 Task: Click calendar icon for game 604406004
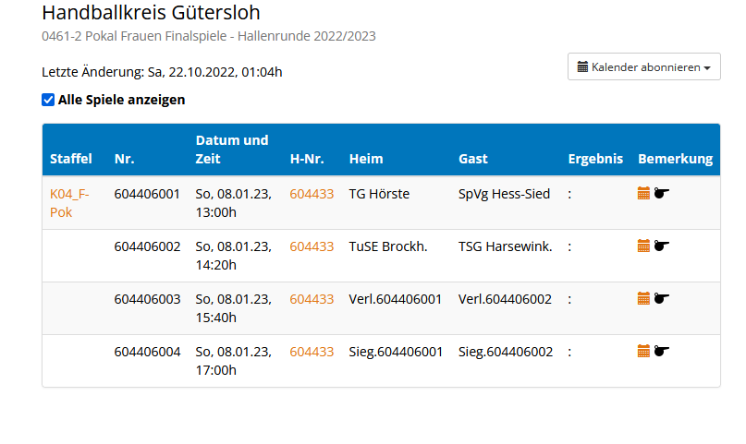pyautogui.click(x=644, y=351)
